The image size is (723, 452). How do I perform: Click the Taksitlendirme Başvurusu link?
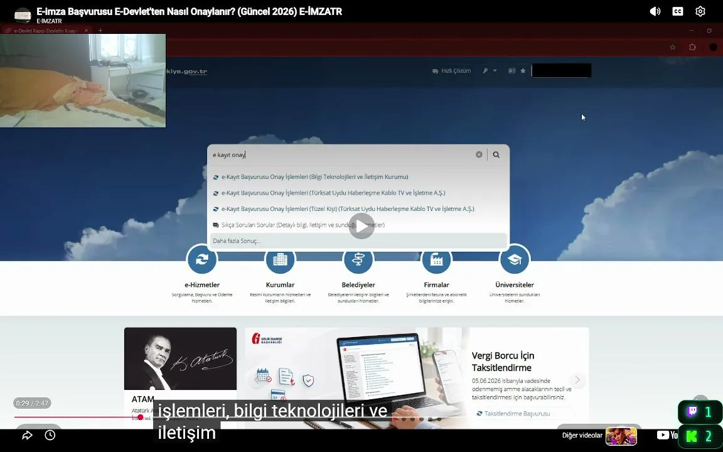point(517,414)
